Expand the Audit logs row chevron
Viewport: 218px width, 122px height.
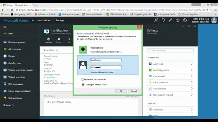pyautogui.click(x=192, y=64)
